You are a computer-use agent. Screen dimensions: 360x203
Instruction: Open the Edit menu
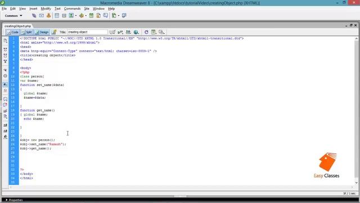point(12,9)
